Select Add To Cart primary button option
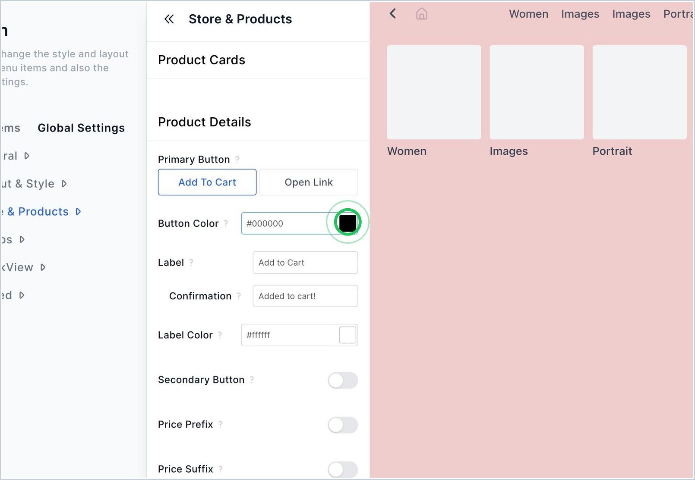The width and height of the screenshot is (695, 480). tap(207, 182)
